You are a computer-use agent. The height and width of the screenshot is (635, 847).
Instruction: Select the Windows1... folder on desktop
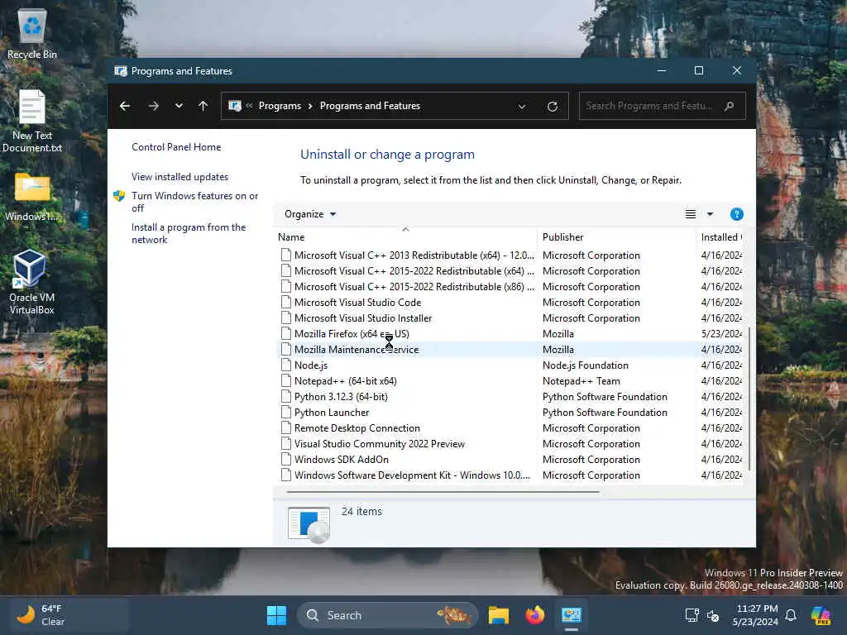pyautogui.click(x=32, y=197)
